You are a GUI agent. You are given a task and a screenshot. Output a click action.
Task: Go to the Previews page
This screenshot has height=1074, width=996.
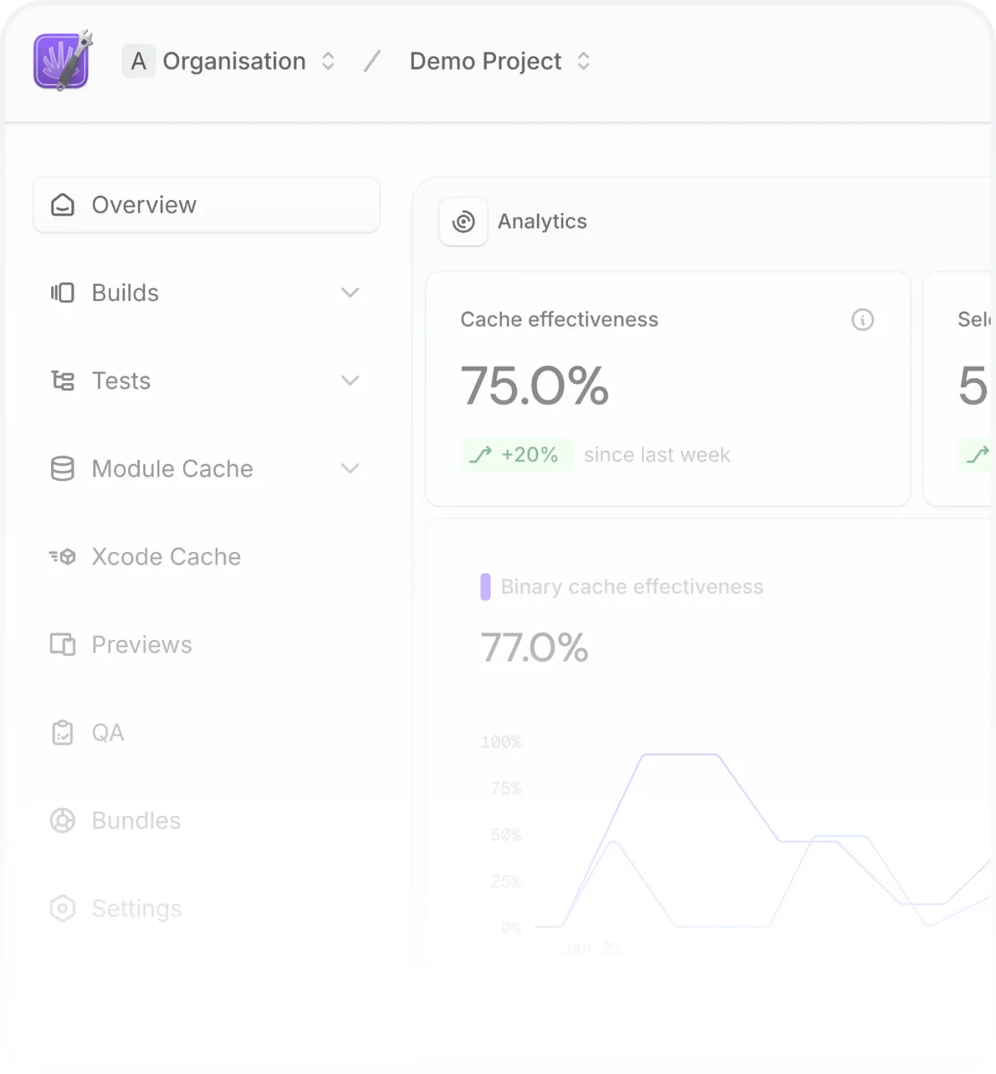tap(142, 645)
